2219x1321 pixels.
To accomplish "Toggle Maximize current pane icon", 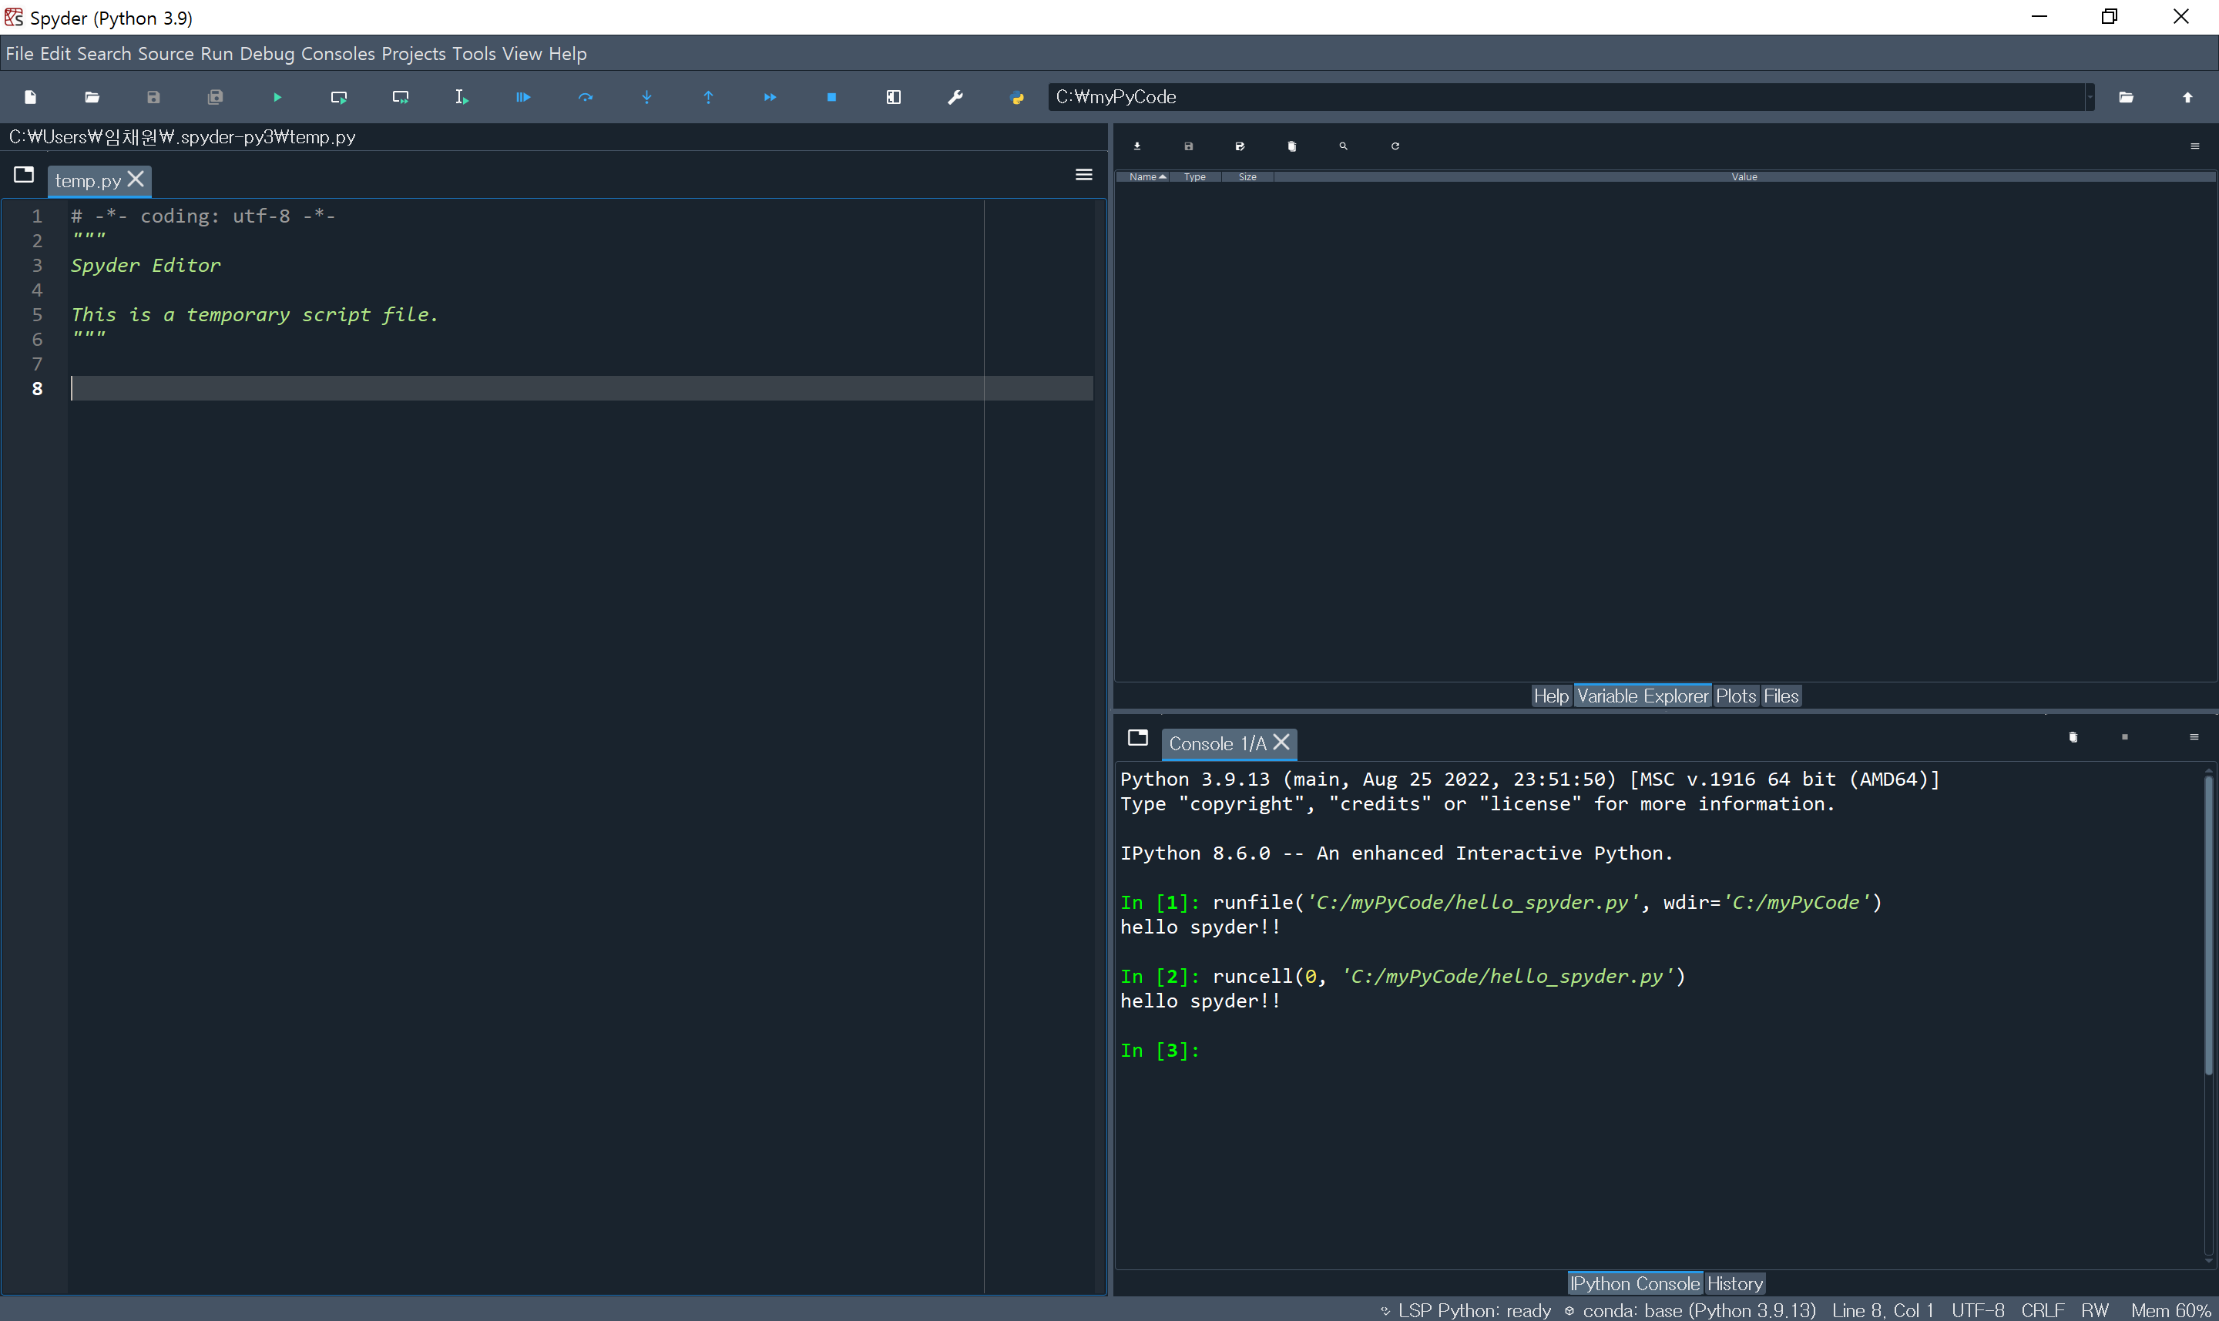I will tap(893, 97).
